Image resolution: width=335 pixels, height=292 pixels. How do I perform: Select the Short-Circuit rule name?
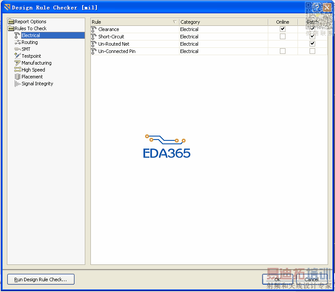111,37
